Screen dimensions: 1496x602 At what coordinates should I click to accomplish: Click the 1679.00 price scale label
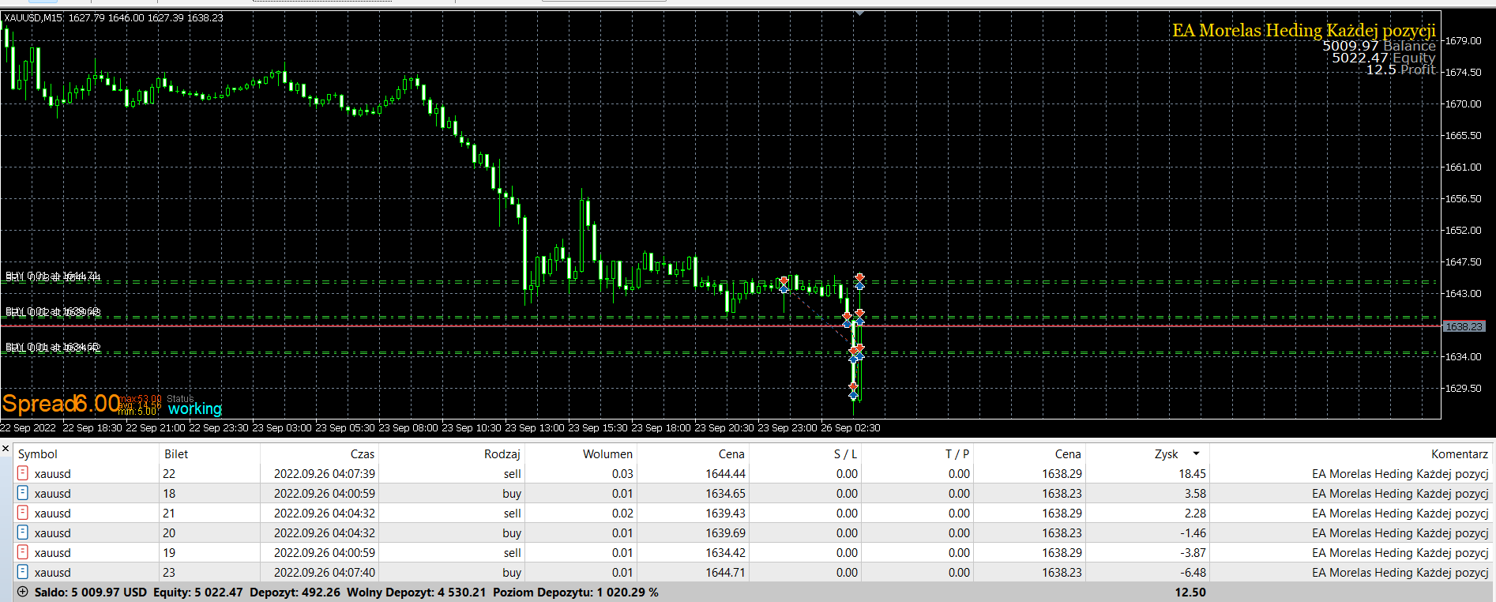click(1463, 40)
